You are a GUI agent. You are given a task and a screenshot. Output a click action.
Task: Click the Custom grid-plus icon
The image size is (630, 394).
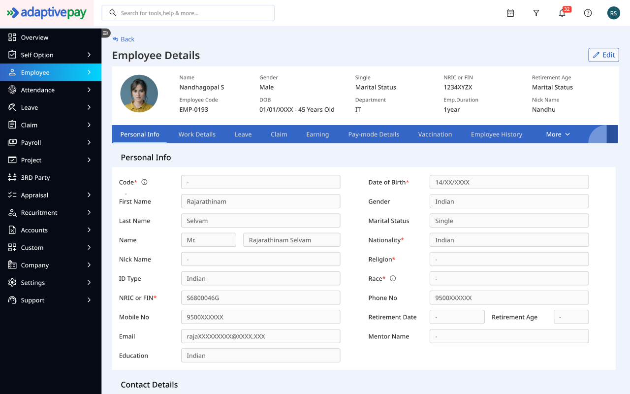tap(12, 247)
